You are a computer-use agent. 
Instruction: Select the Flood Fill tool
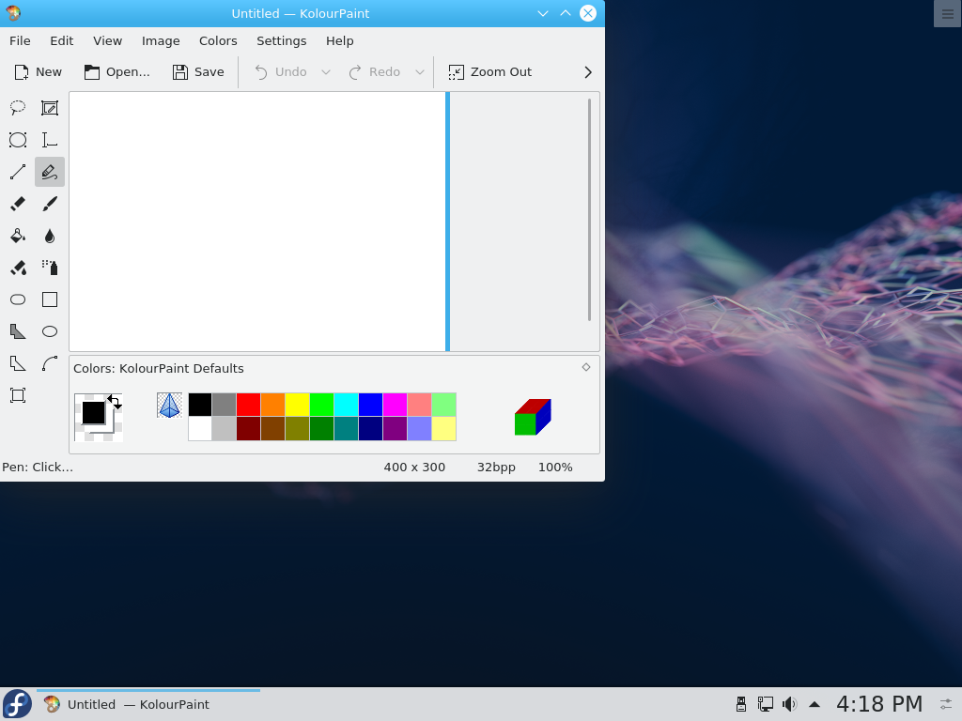[x=18, y=236]
